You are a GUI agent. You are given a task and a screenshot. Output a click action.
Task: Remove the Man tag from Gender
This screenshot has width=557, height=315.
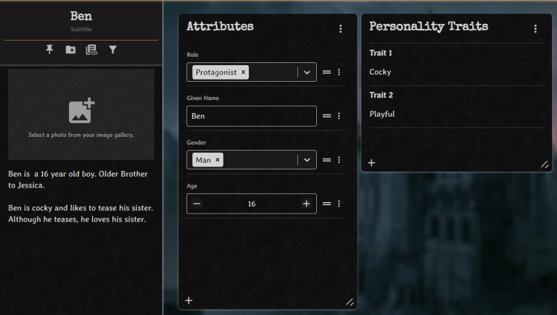tap(218, 160)
